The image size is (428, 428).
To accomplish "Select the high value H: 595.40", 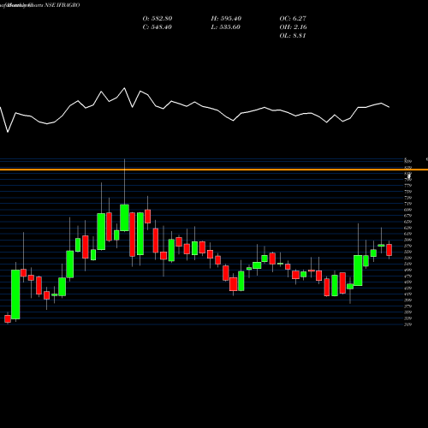I will (226, 19).
